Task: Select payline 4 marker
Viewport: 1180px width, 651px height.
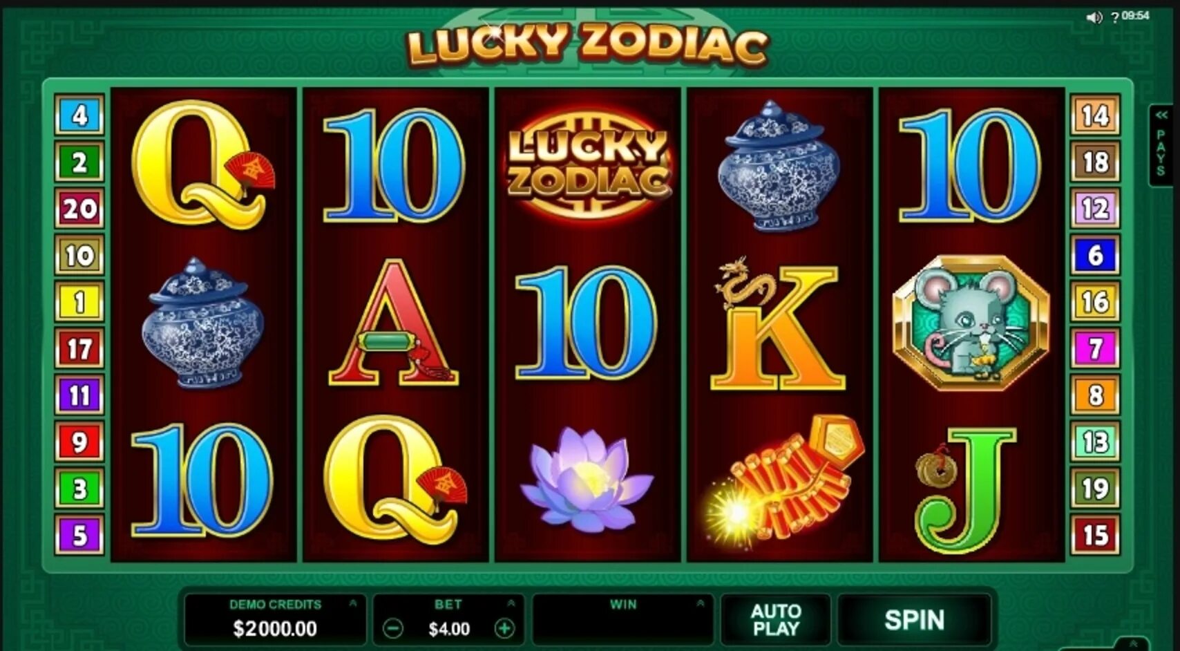Action: click(x=79, y=115)
